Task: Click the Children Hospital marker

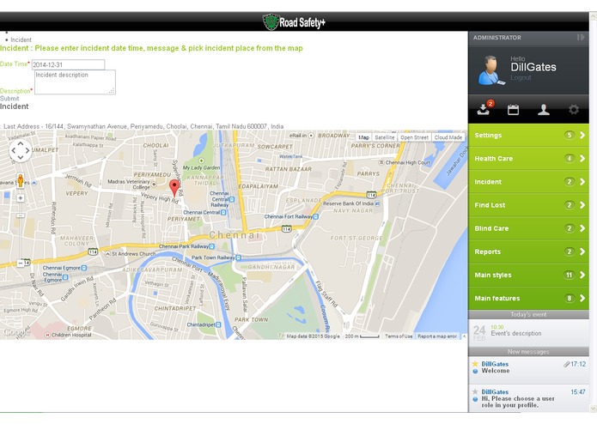Action: point(47,335)
